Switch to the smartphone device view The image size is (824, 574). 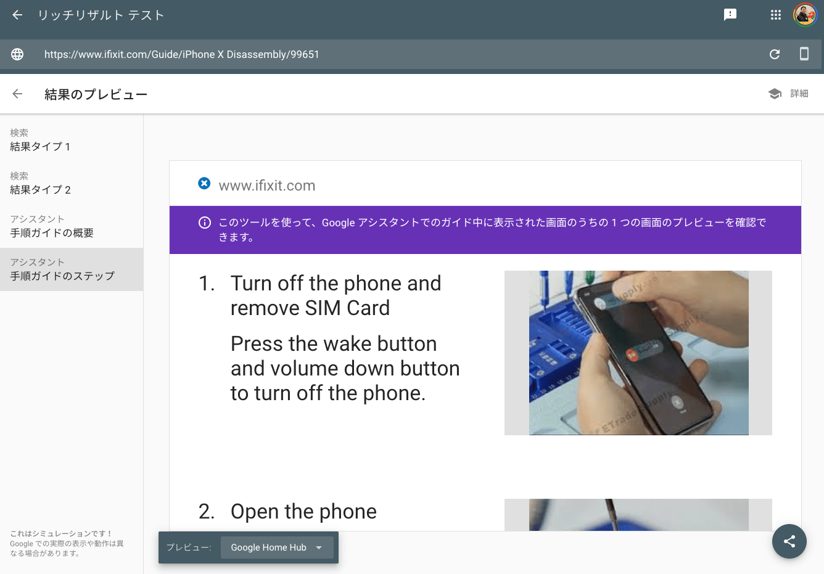804,54
